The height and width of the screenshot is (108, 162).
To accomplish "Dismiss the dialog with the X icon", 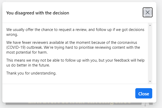I will click(x=148, y=12).
